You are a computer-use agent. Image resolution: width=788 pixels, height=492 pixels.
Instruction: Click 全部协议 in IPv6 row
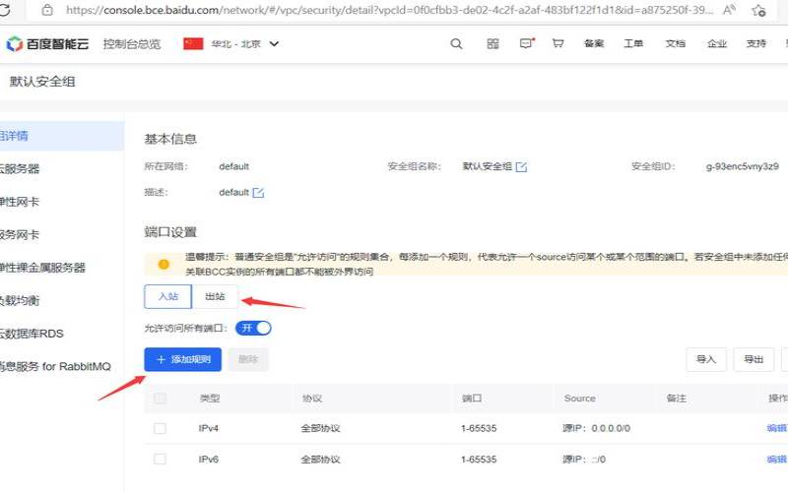[x=321, y=459]
